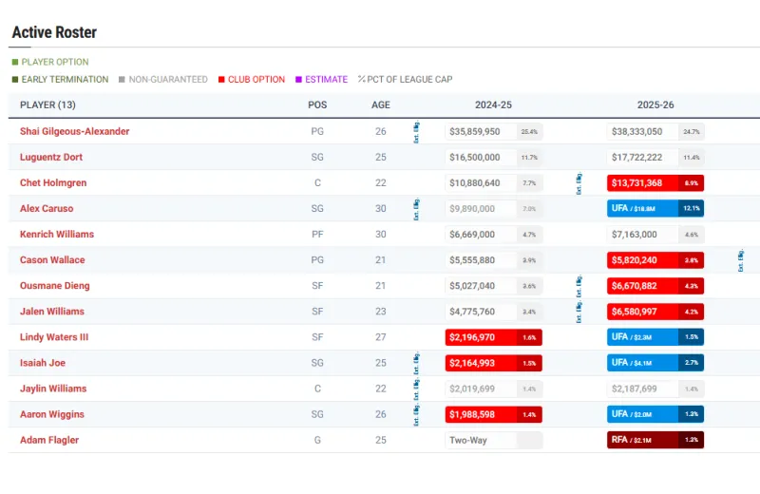
Task: Click the Active Roster heading
Action: (54, 32)
